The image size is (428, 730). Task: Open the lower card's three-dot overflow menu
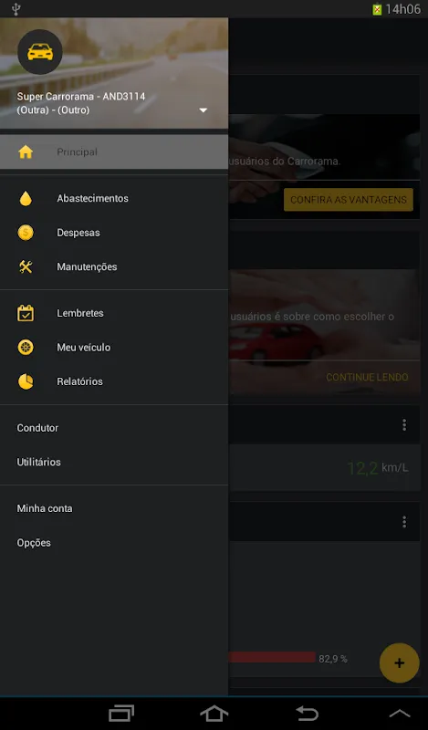[404, 522]
